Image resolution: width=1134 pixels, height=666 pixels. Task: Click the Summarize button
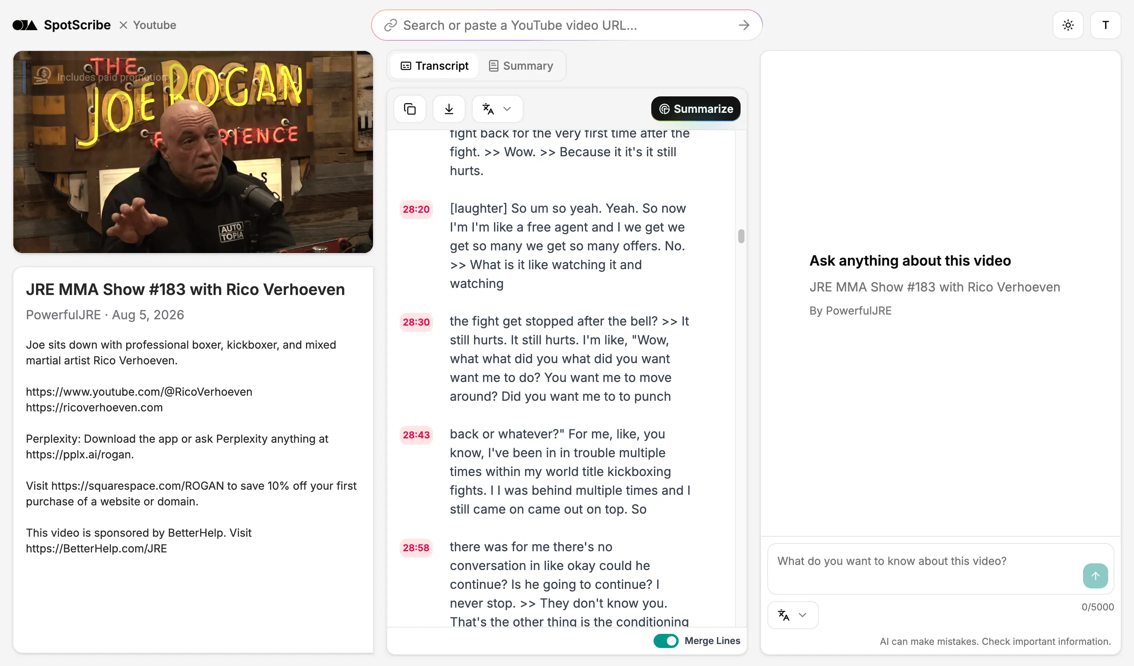point(696,109)
